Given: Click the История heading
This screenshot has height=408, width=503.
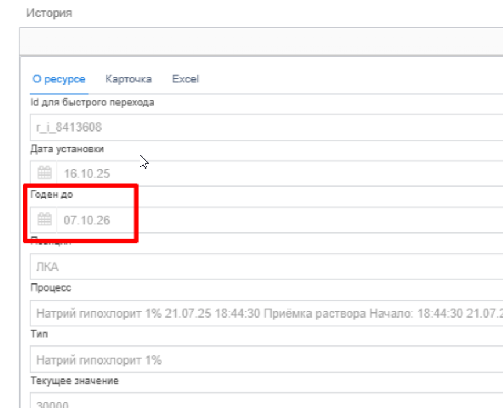Looking at the screenshot, I should coord(49,13).
